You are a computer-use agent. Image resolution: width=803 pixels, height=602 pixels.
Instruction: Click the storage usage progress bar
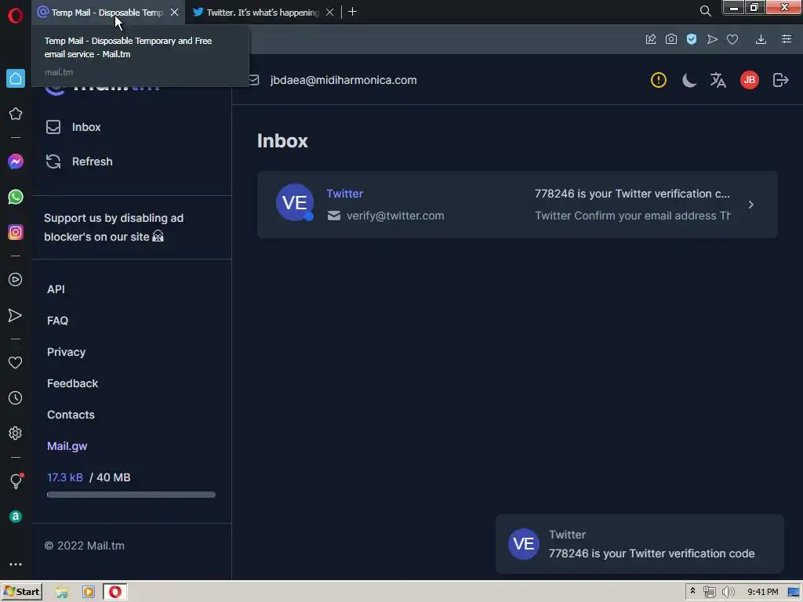131,495
